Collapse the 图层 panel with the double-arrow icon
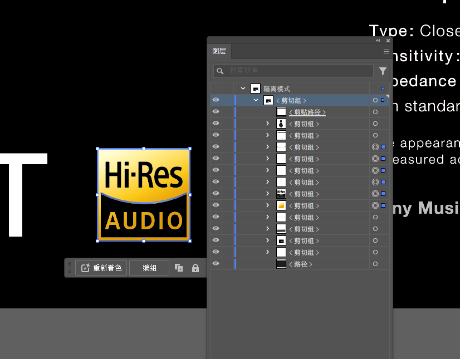460x359 pixels. (x=378, y=41)
